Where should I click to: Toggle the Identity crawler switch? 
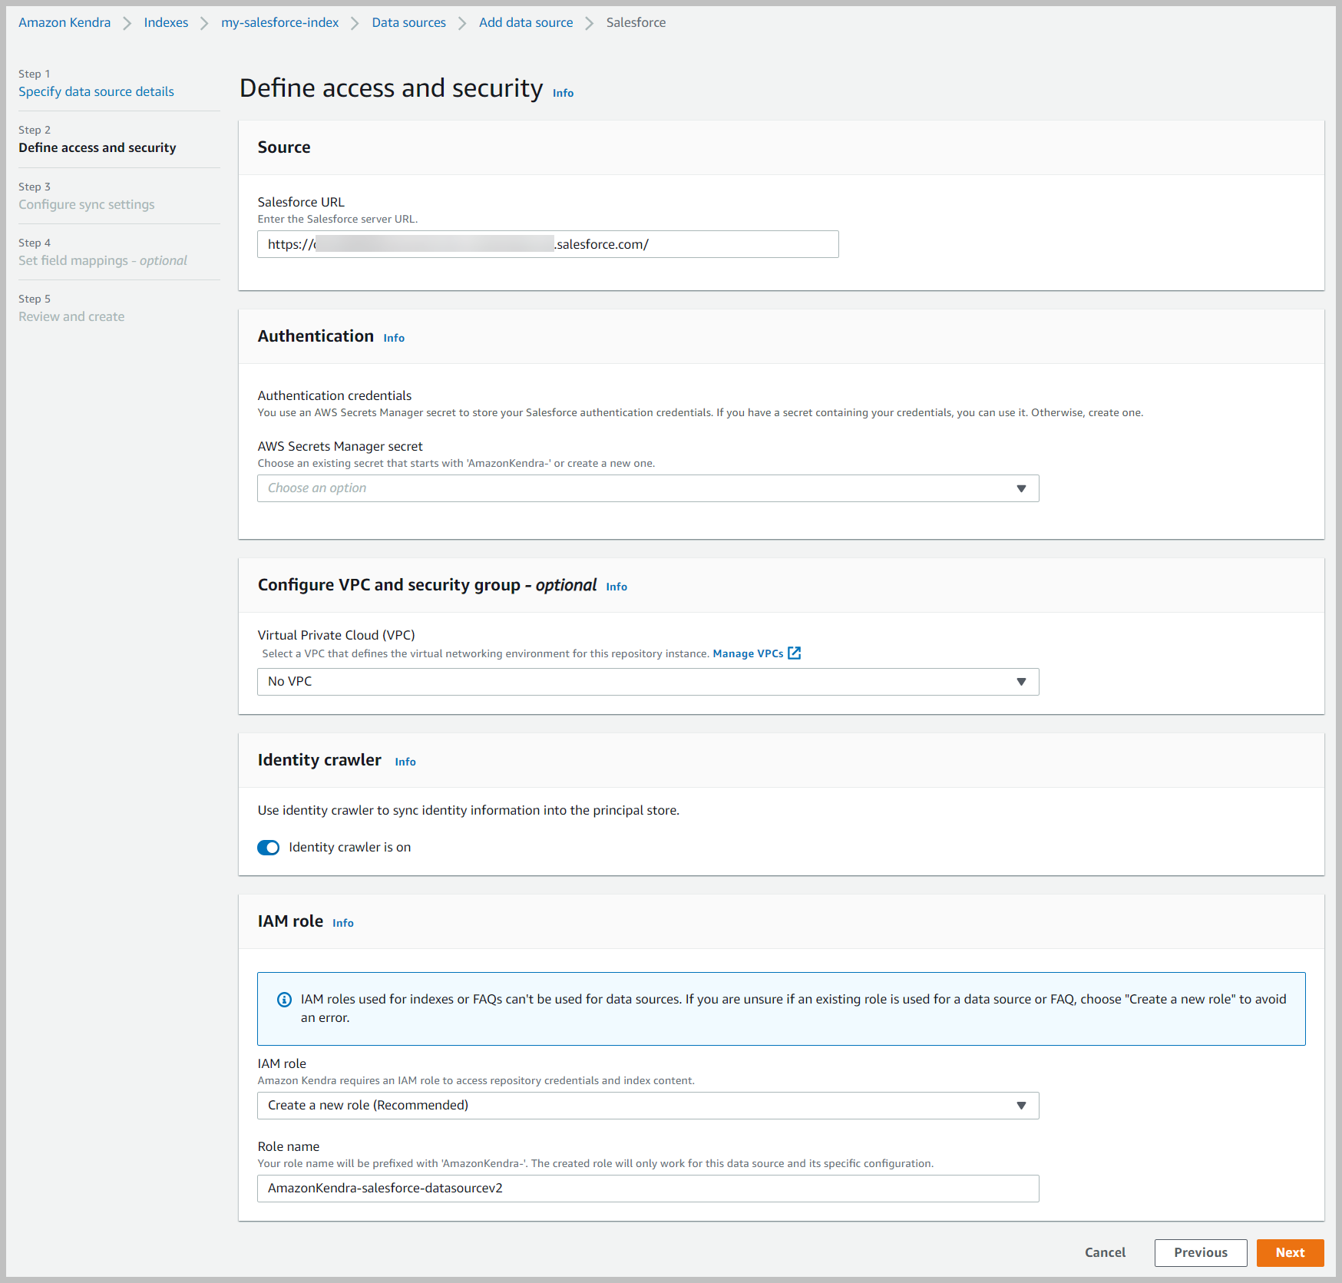click(x=269, y=848)
